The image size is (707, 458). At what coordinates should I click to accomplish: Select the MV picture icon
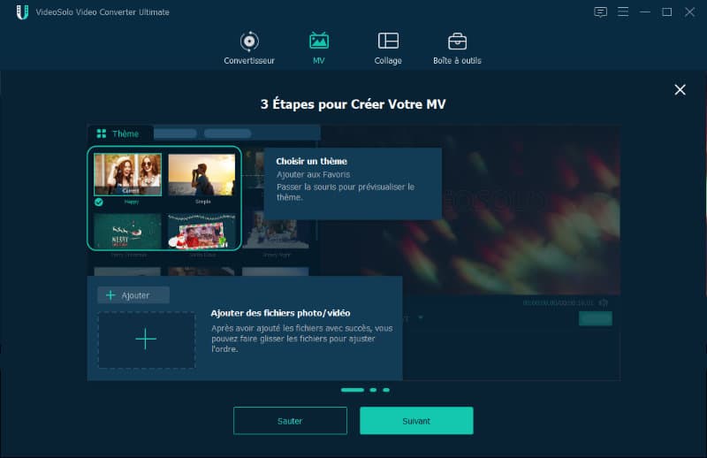319,41
